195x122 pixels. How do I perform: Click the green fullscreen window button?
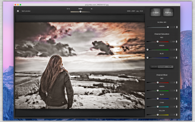20,5
